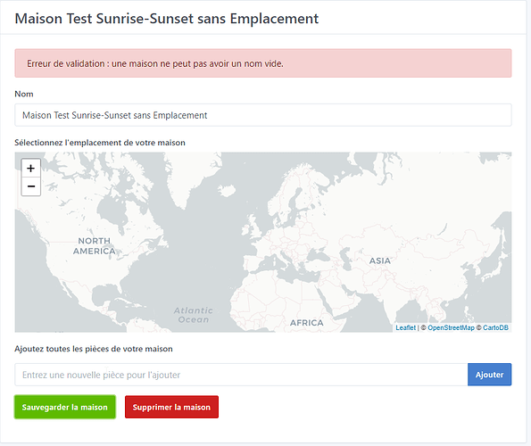This screenshot has width=531, height=446.
Task: Delete the house via Supprimer la maison
Action: click(171, 407)
